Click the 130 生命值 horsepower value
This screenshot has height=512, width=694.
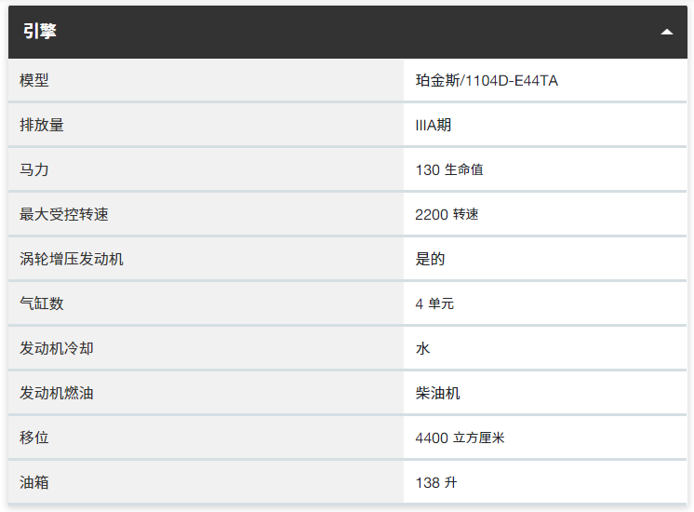click(449, 170)
